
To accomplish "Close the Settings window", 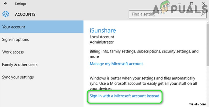I will [203, 4].
